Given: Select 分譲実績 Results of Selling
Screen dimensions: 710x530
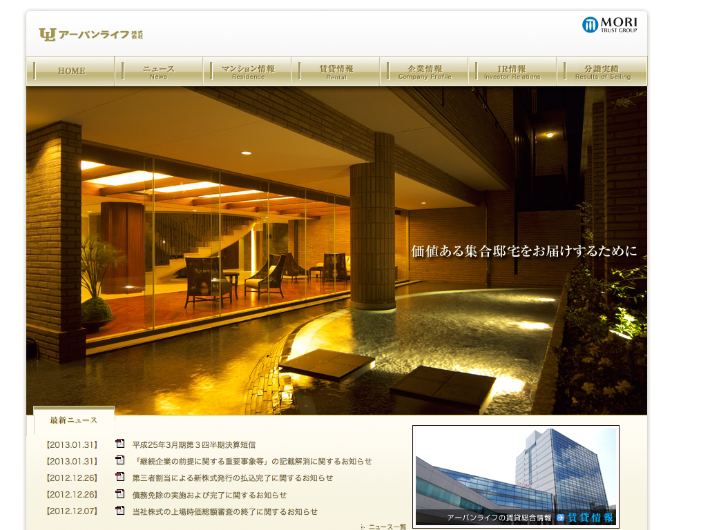Looking at the screenshot, I should coord(602,72).
